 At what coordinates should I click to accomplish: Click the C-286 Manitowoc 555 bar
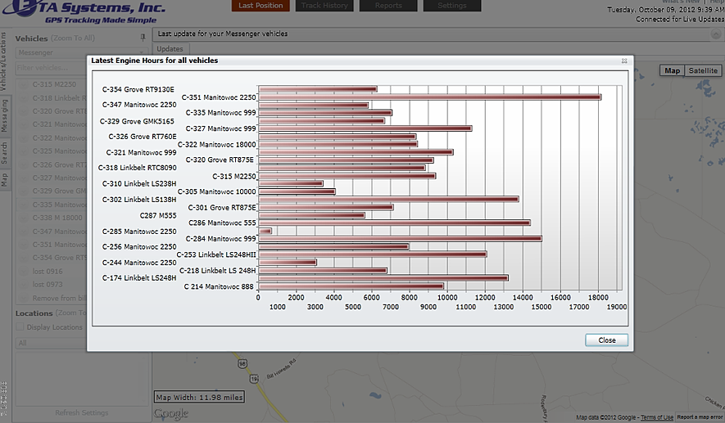click(x=394, y=223)
